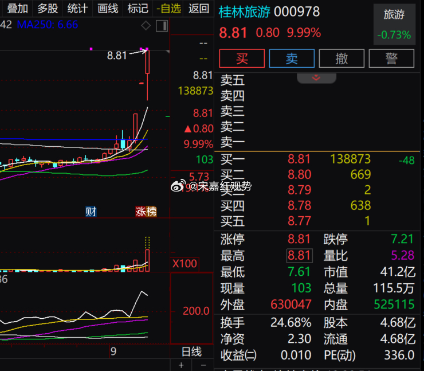Click the X100 volume unit label
This screenshot has width=424, height=371.
tap(184, 264)
